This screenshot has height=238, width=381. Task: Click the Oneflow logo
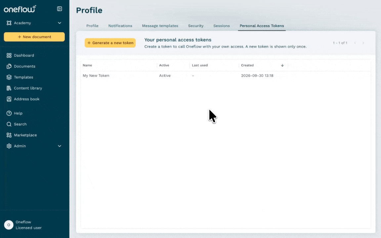(x=20, y=9)
